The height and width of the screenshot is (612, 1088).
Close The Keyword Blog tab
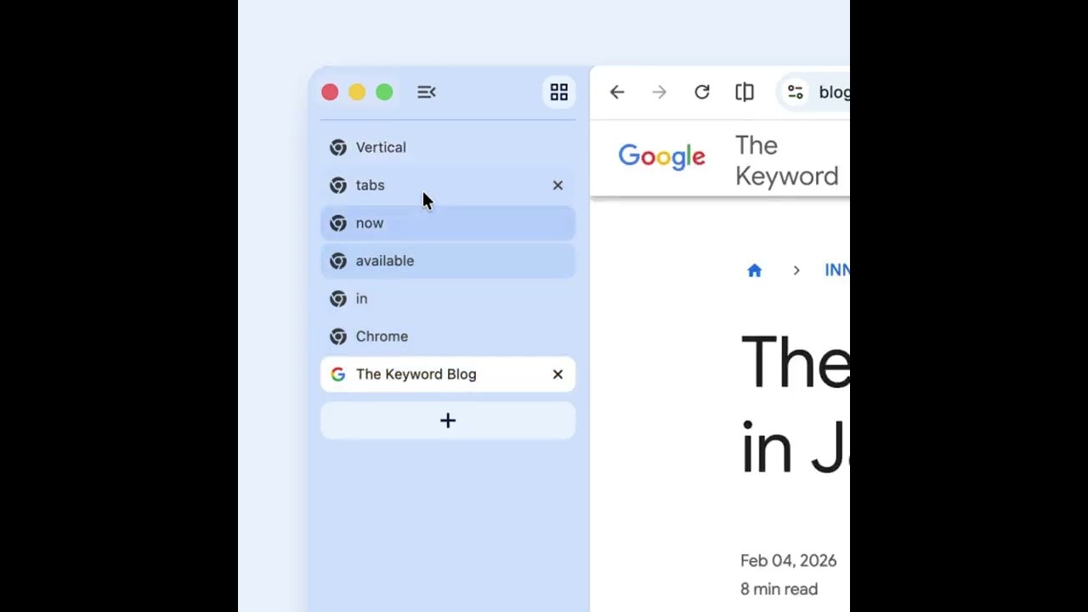pos(558,374)
